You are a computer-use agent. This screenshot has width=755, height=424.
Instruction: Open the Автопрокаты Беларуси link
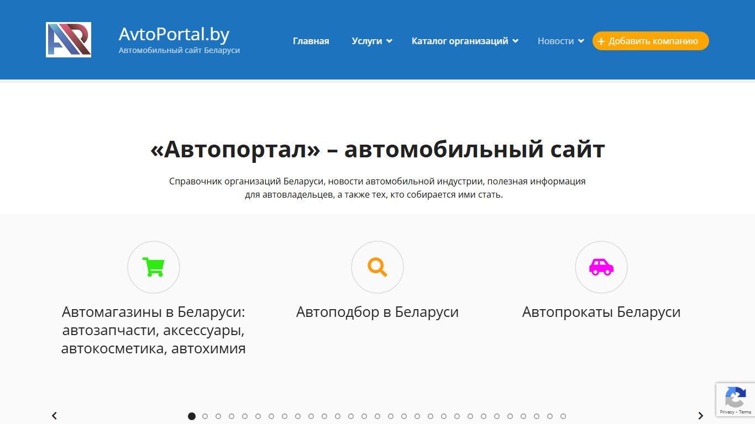[601, 312]
